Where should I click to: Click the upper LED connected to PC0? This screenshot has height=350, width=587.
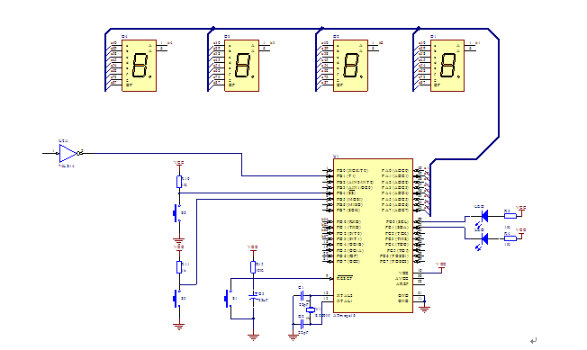(x=483, y=216)
